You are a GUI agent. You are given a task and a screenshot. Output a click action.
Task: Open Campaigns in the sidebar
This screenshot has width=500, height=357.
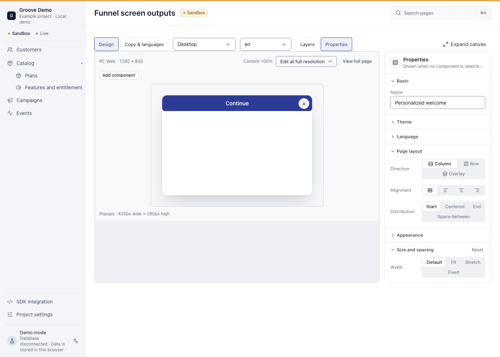[43, 100]
